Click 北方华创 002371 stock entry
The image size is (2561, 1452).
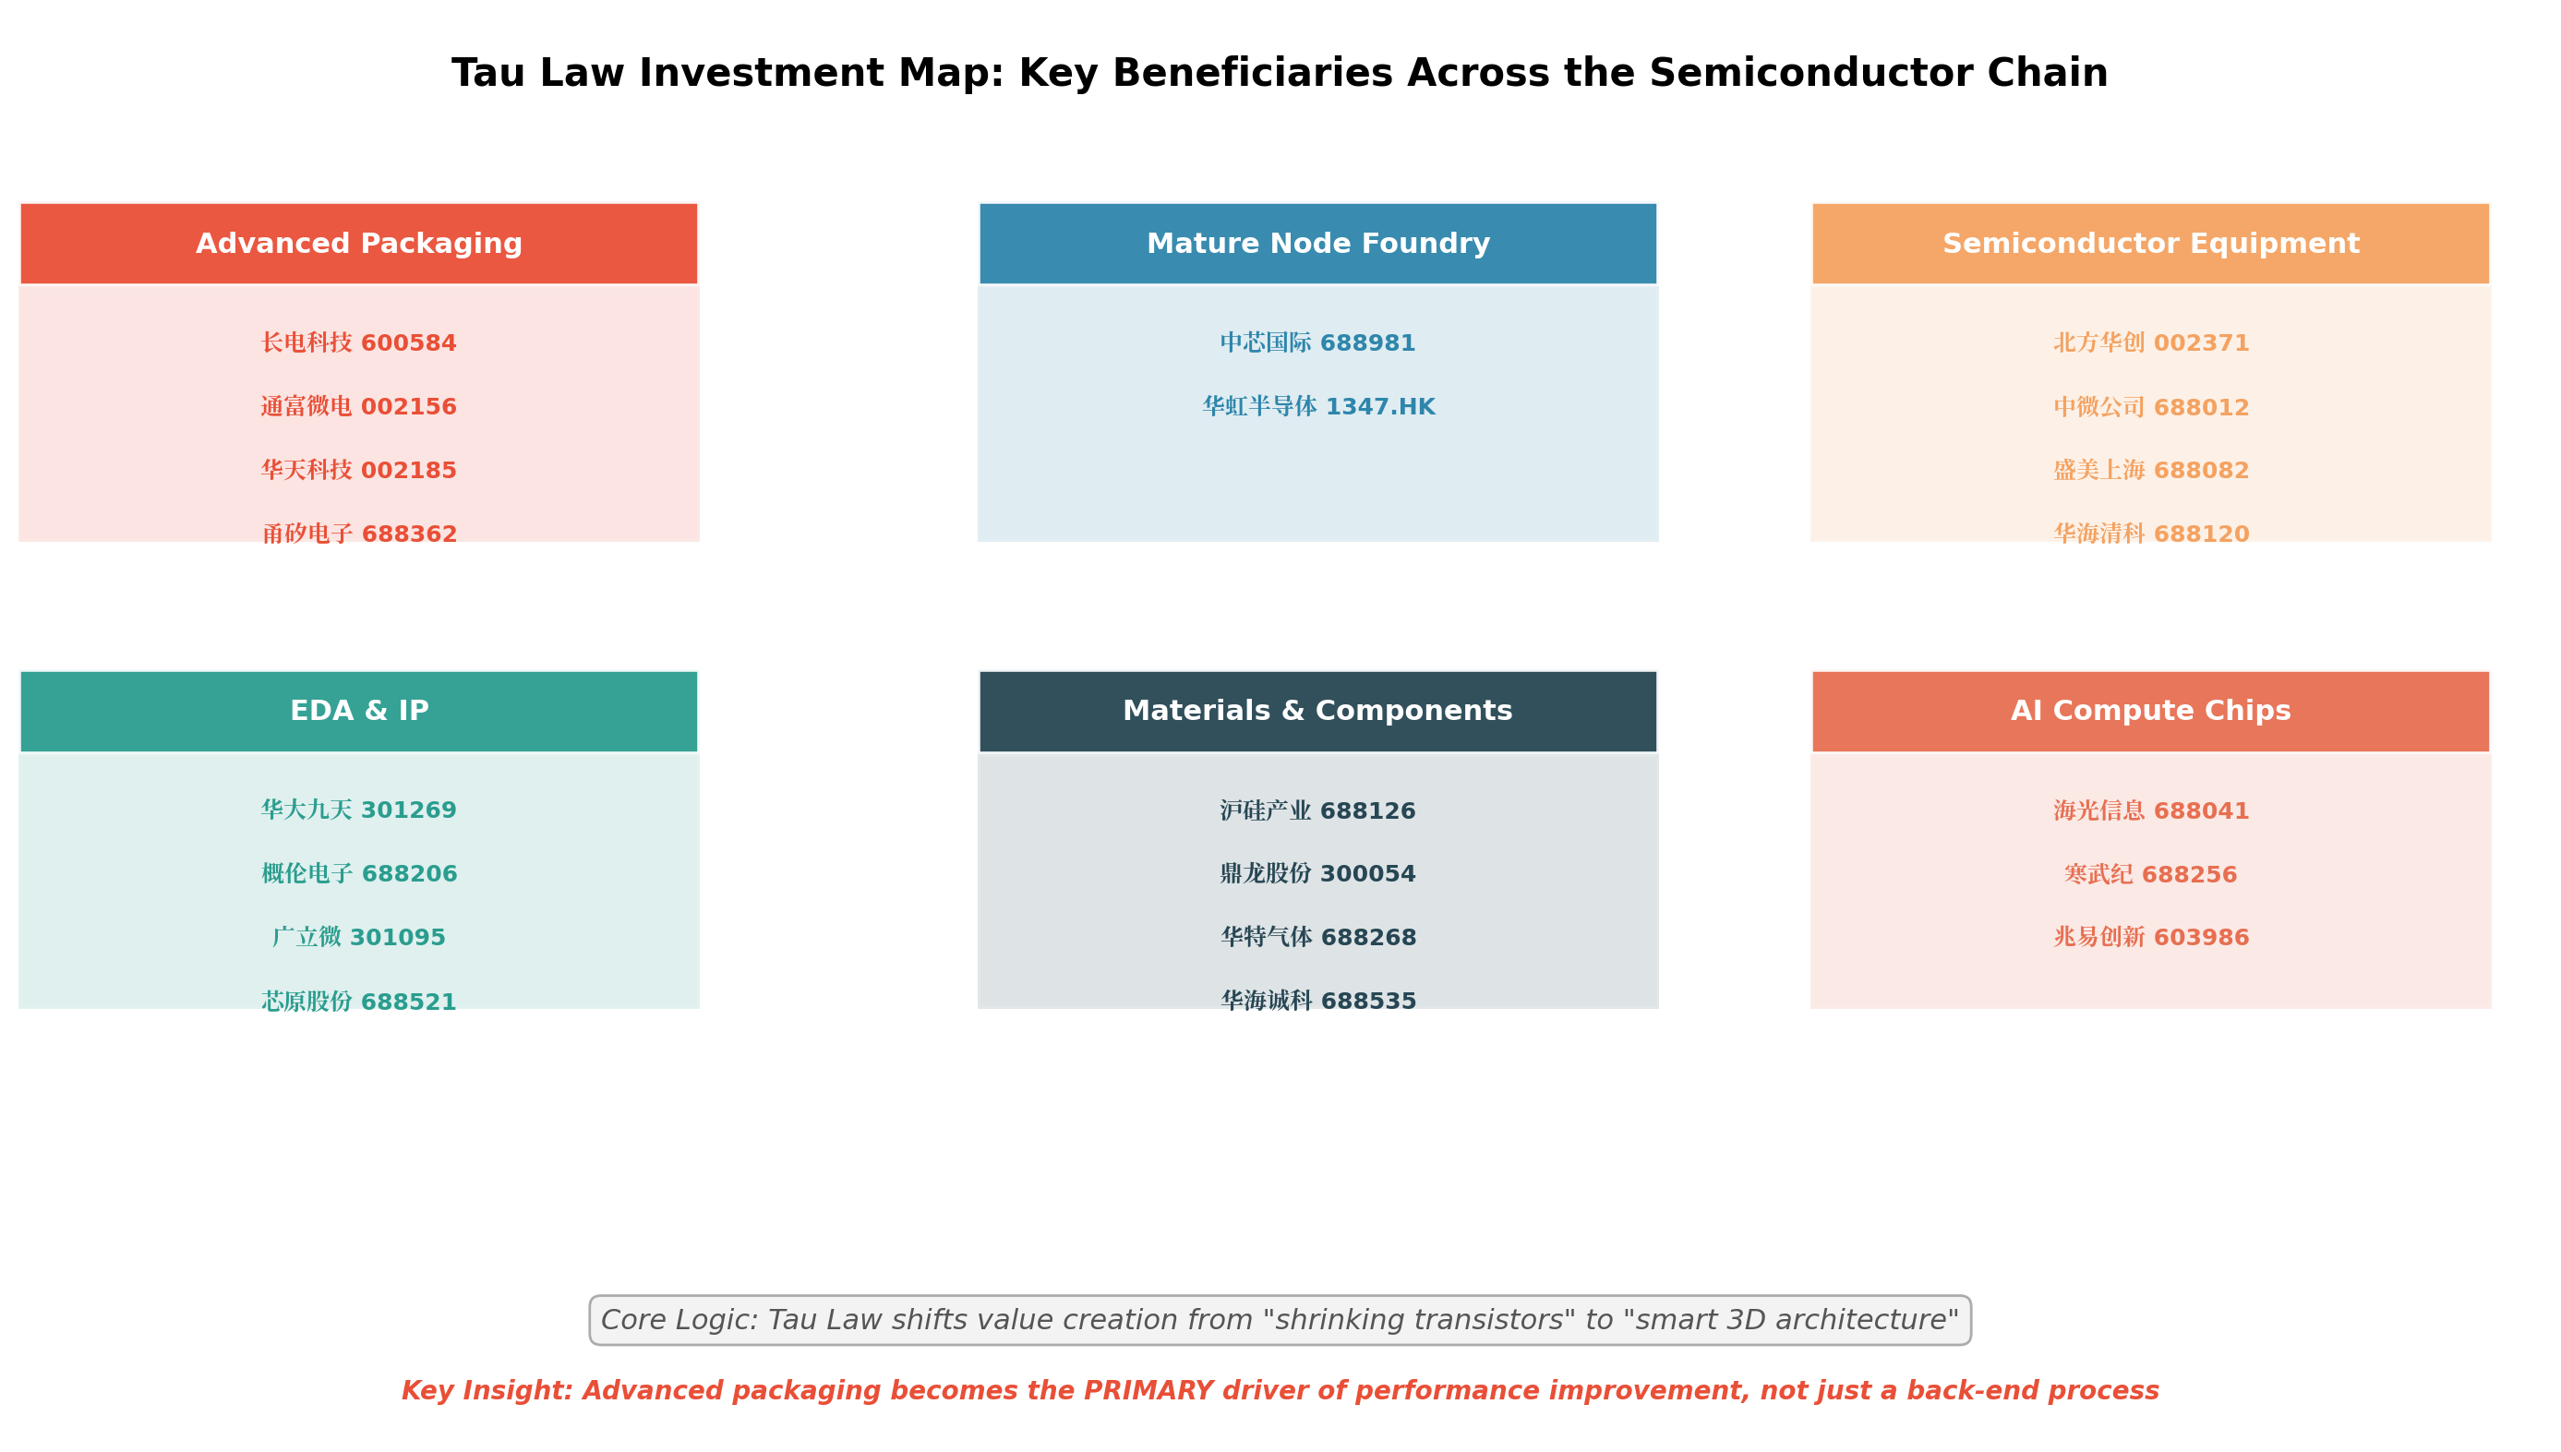(x=2151, y=343)
